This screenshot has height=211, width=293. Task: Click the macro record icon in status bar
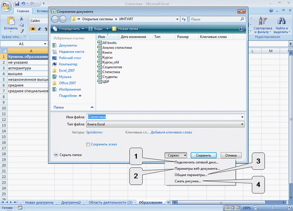pos(20,208)
